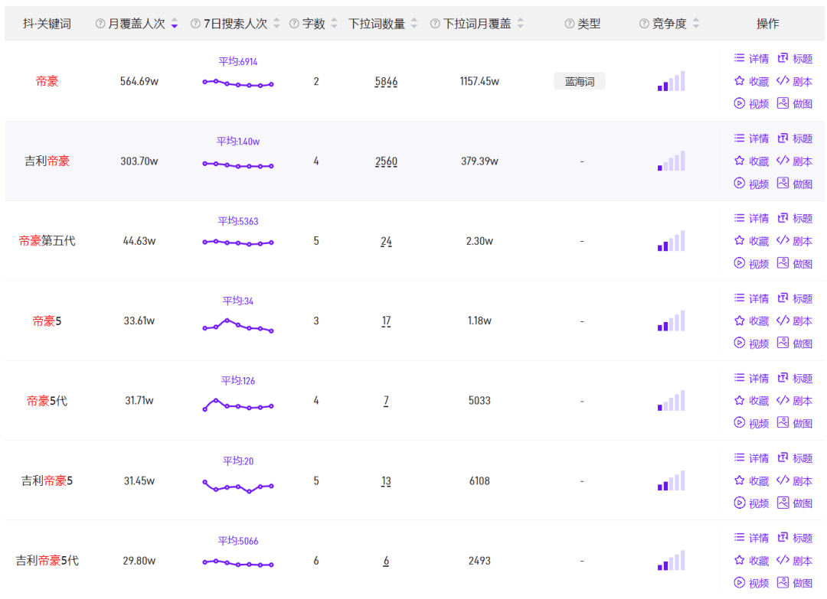Viewport: 827px width, 599px height.
Task: Click 标题 icon in 吉利帝豪 row
Action: point(783,138)
